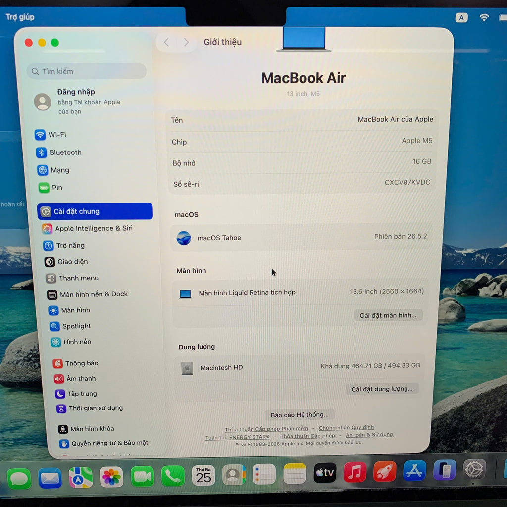Click the macOS Tahoe row
Image resolution: width=507 pixels, height=507 pixels.
point(302,237)
